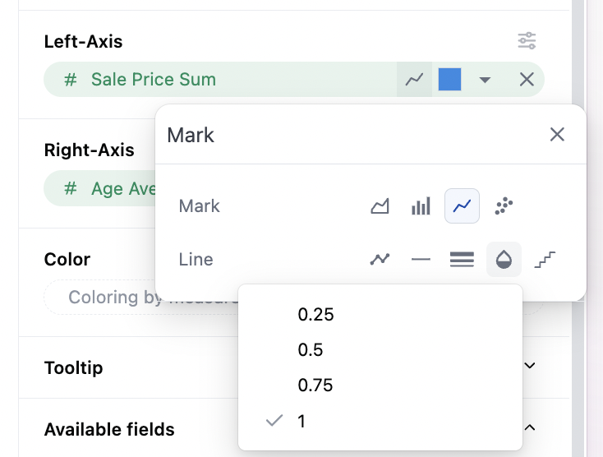The image size is (603, 457).
Task: Remove the Sale Price Sum field
Action: point(527,80)
